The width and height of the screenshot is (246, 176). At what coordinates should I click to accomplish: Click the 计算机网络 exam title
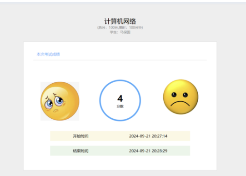tap(120, 21)
